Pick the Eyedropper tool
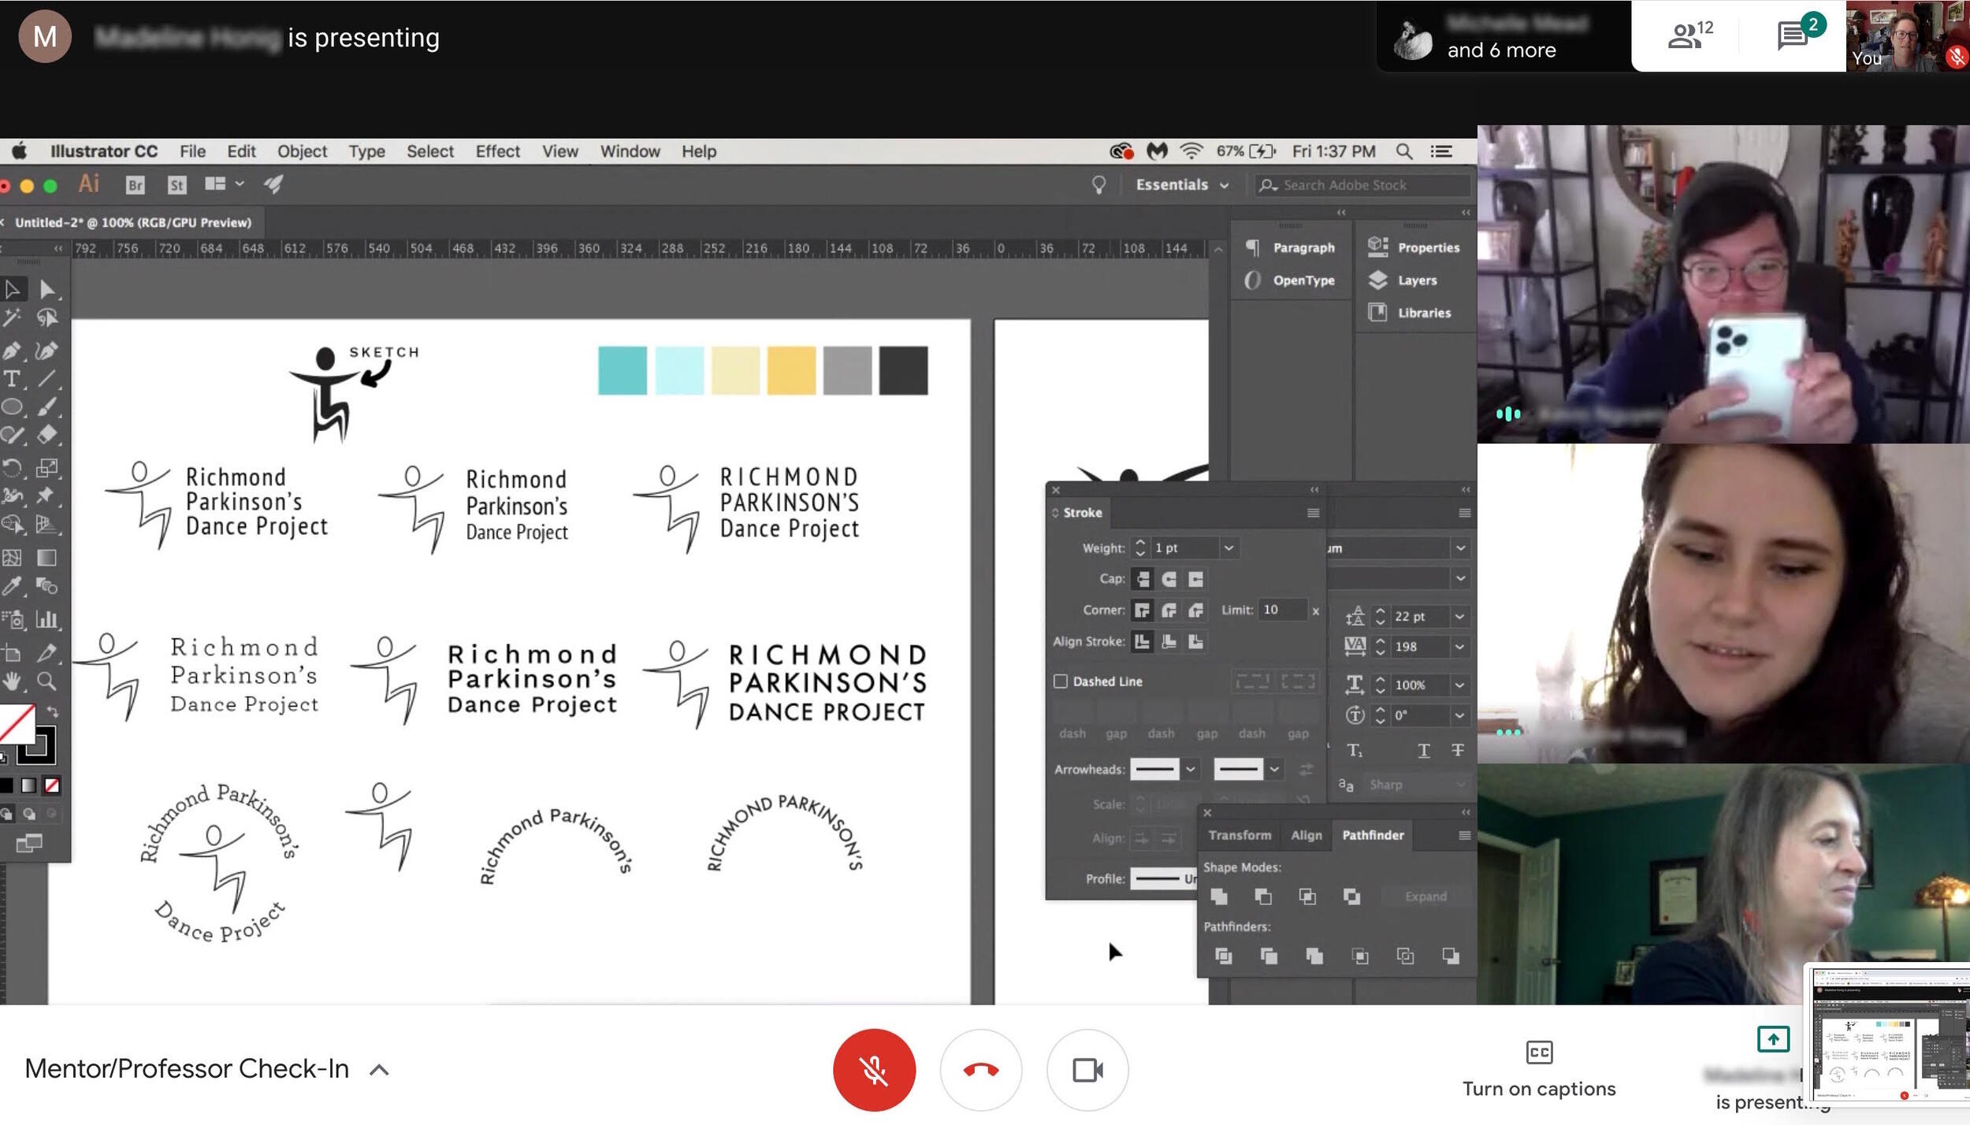The height and width of the screenshot is (1125, 1970). [x=13, y=586]
